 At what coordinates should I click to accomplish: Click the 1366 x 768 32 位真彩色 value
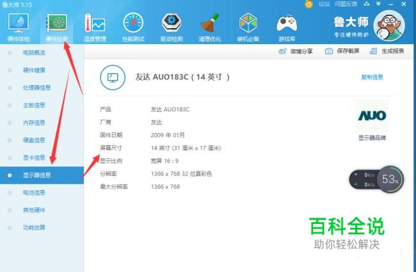[x=182, y=174]
